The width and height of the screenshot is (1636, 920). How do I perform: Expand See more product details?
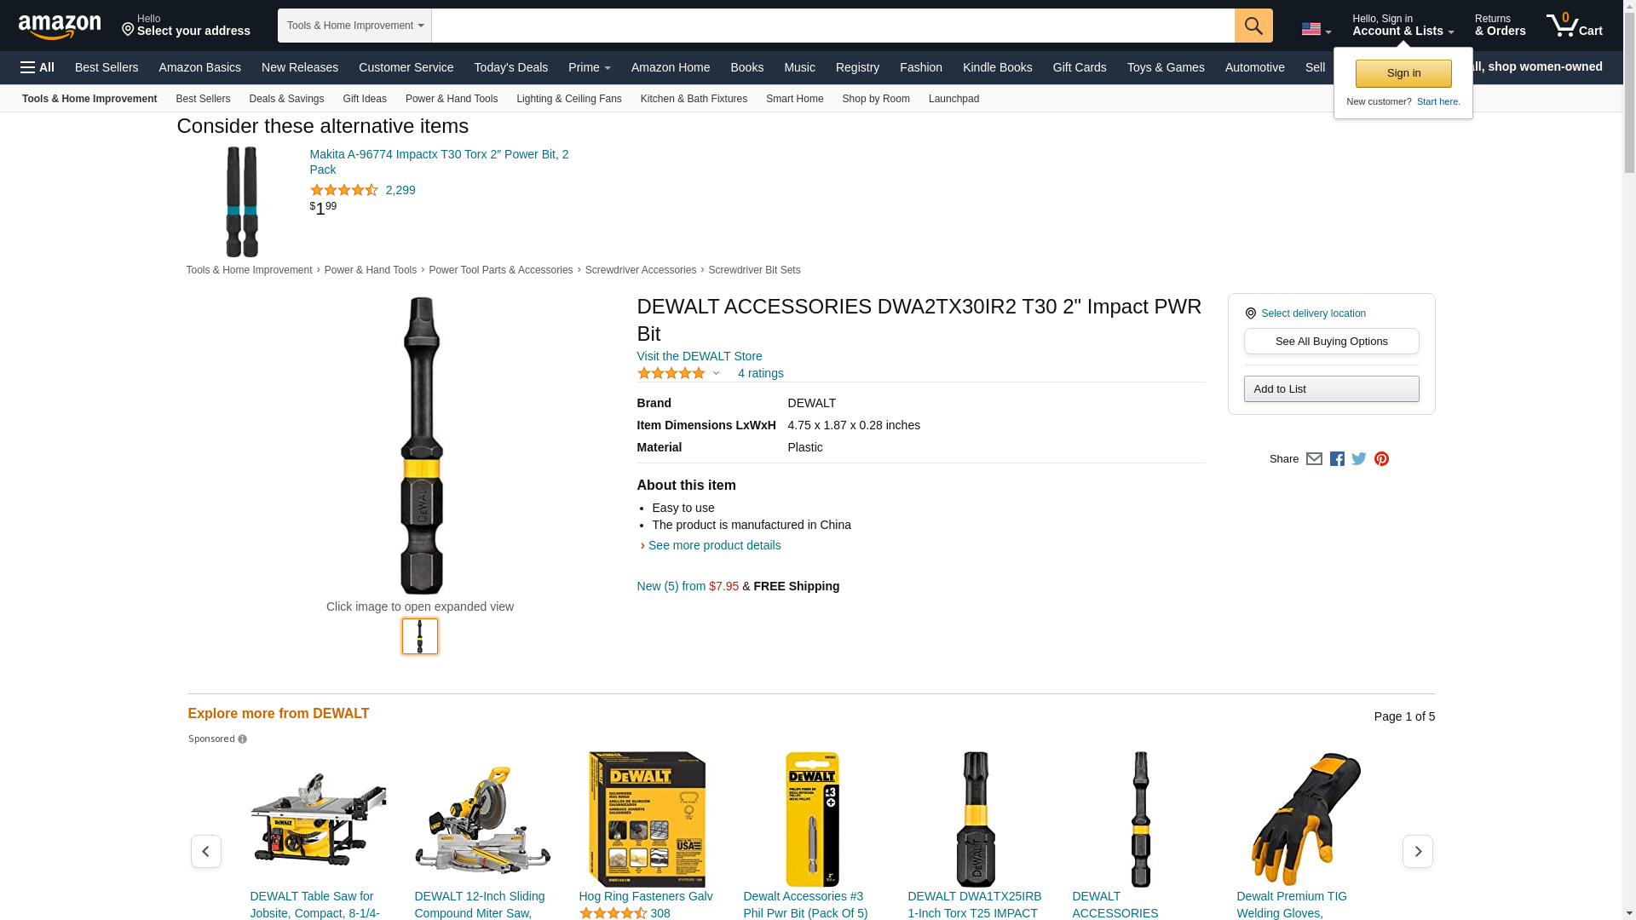click(713, 545)
